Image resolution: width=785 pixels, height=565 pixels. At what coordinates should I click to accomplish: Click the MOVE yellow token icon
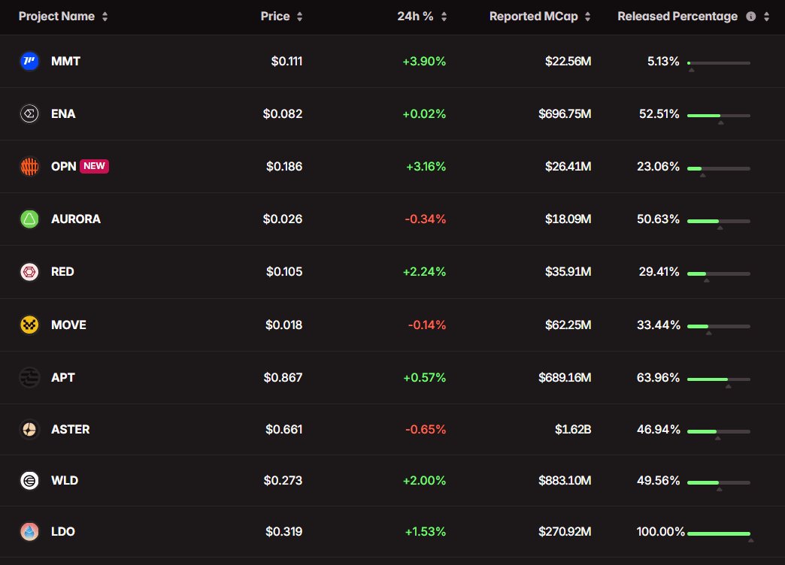click(x=29, y=325)
